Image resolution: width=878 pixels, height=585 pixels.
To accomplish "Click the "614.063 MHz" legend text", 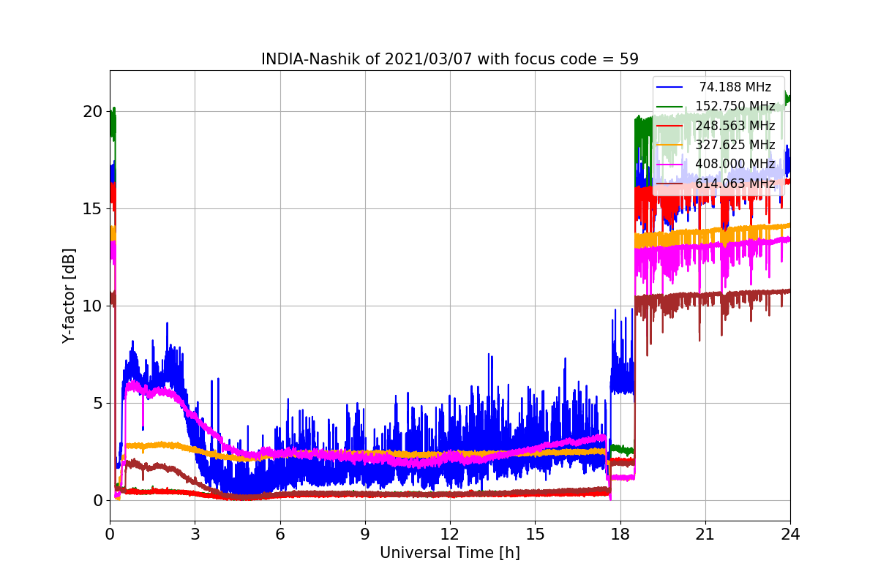I will (x=735, y=183).
